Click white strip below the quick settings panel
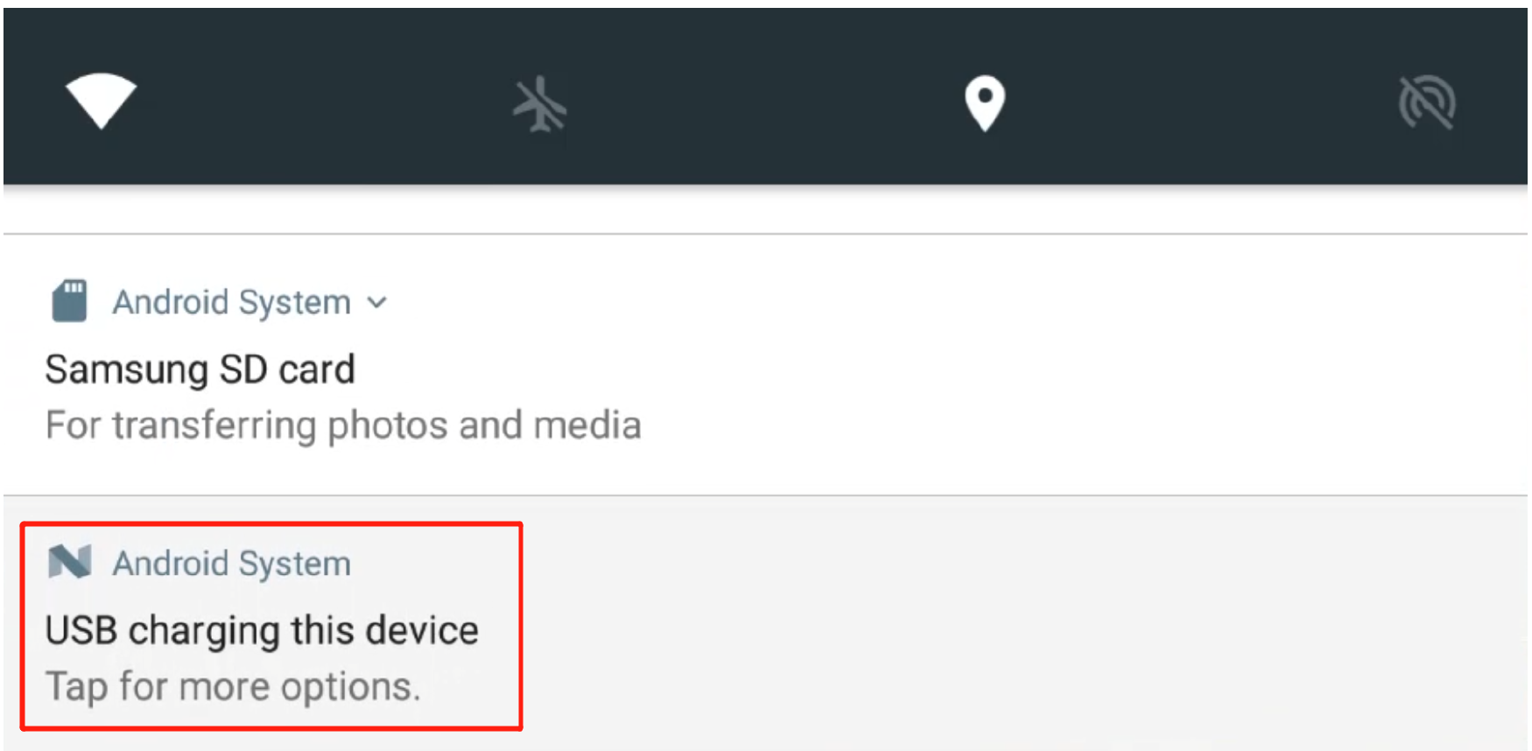Screen dimensions: 1532x751 pyautogui.click(x=765, y=210)
